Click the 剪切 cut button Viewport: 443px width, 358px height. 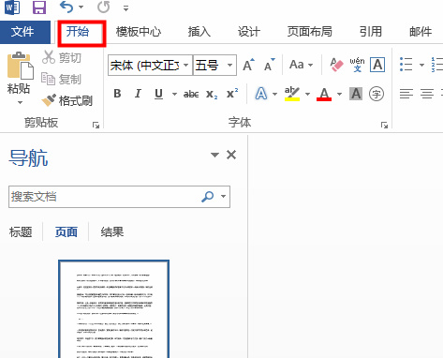point(62,57)
